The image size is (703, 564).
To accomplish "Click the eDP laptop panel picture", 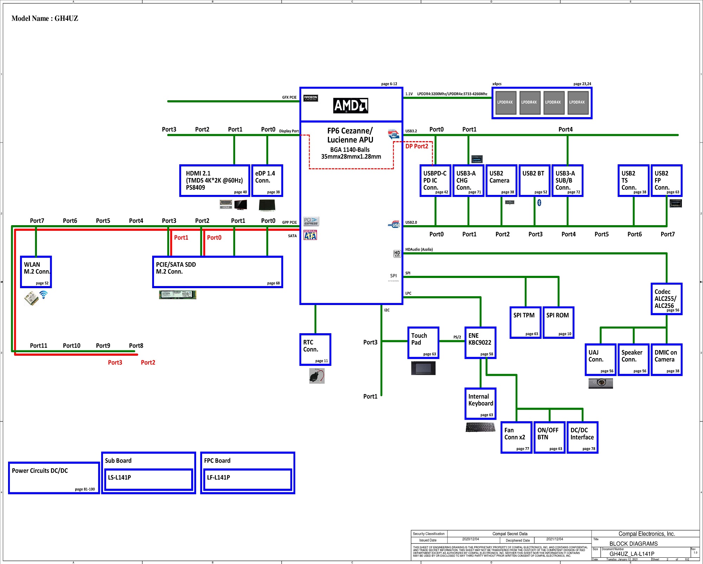I will pos(267,205).
